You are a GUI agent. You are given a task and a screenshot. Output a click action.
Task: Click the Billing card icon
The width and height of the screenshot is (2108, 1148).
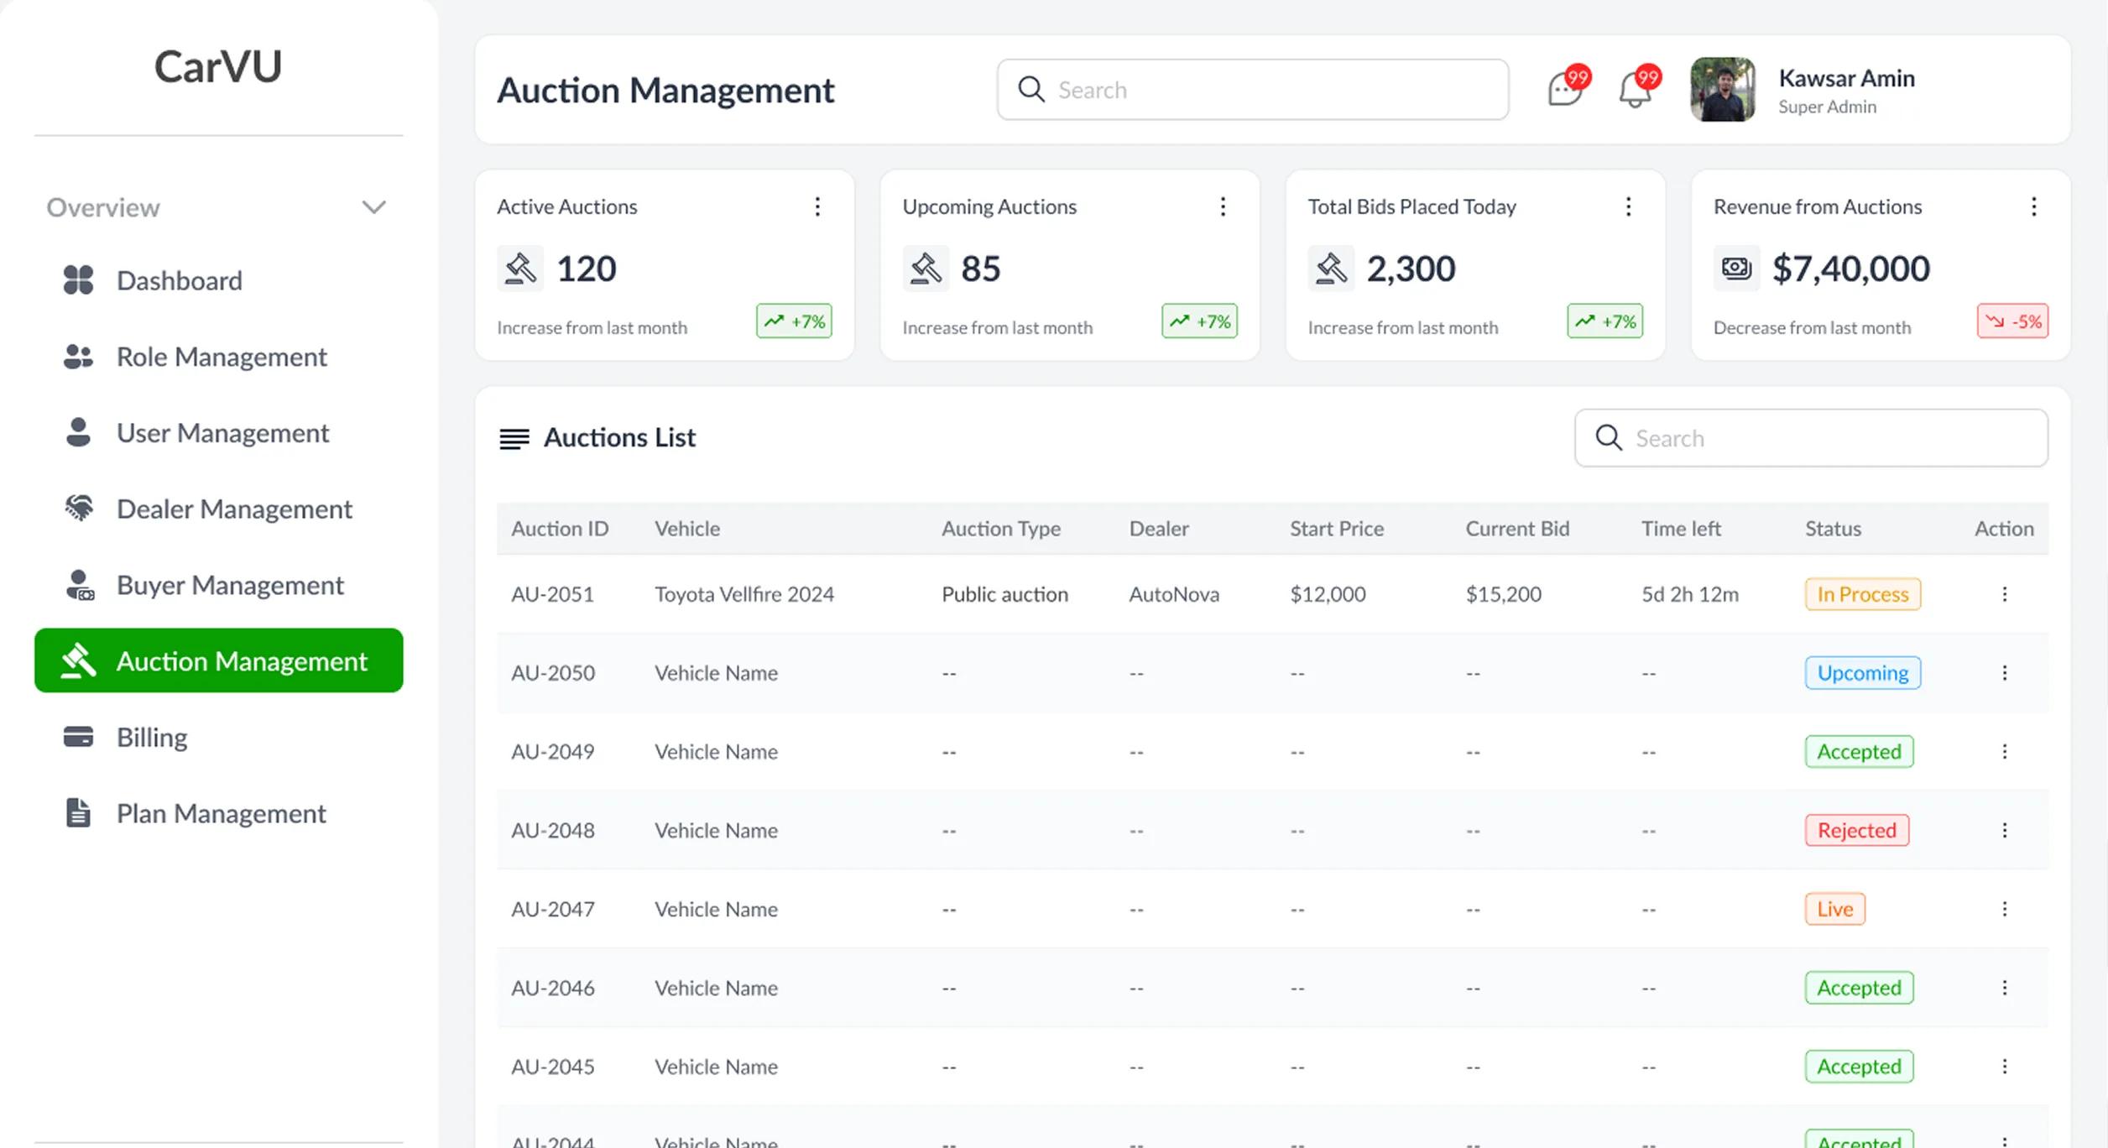click(78, 737)
